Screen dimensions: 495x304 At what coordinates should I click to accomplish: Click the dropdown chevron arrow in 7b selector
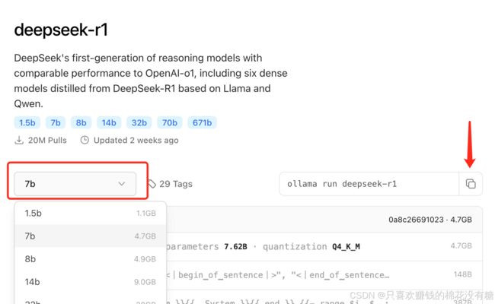pyautogui.click(x=122, y=184)
